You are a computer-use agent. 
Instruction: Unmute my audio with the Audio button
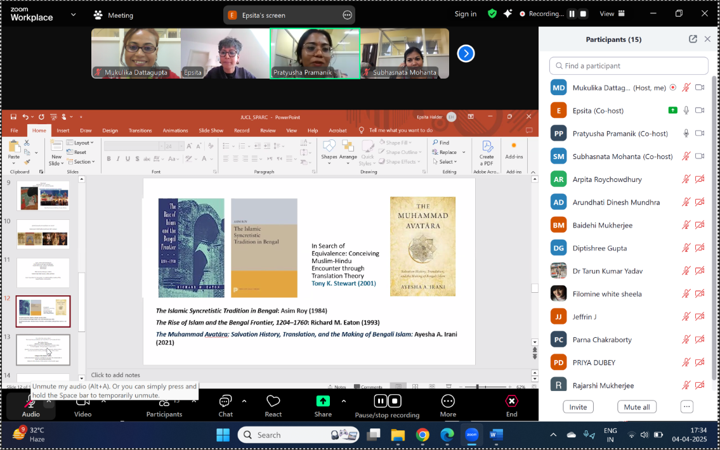coord(30,406)
